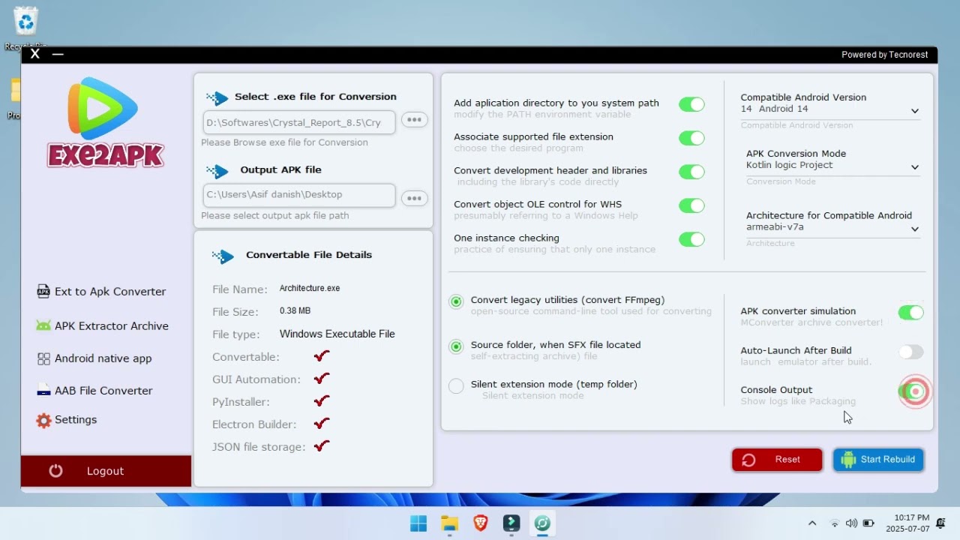Open Android native app section
The width and height of the screenshot is (960, 540).
(94, 358)
